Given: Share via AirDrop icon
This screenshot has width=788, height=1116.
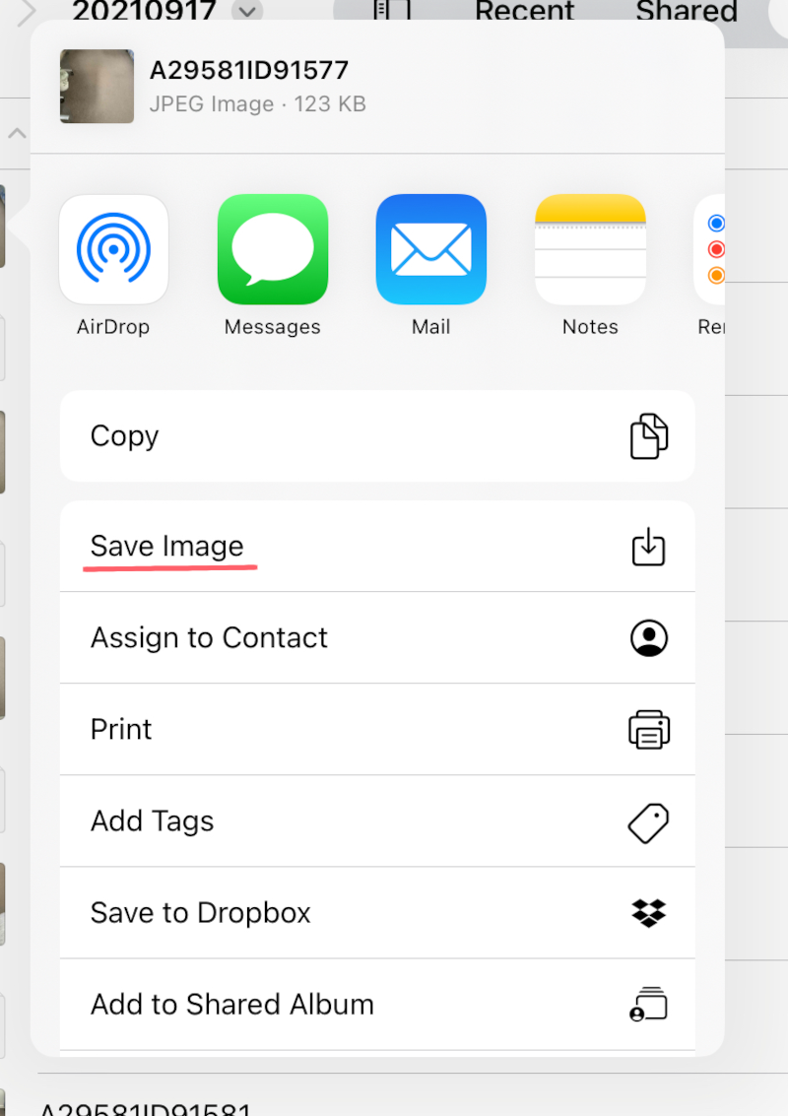Looking at the screenshot, I should tap(114, 250).
